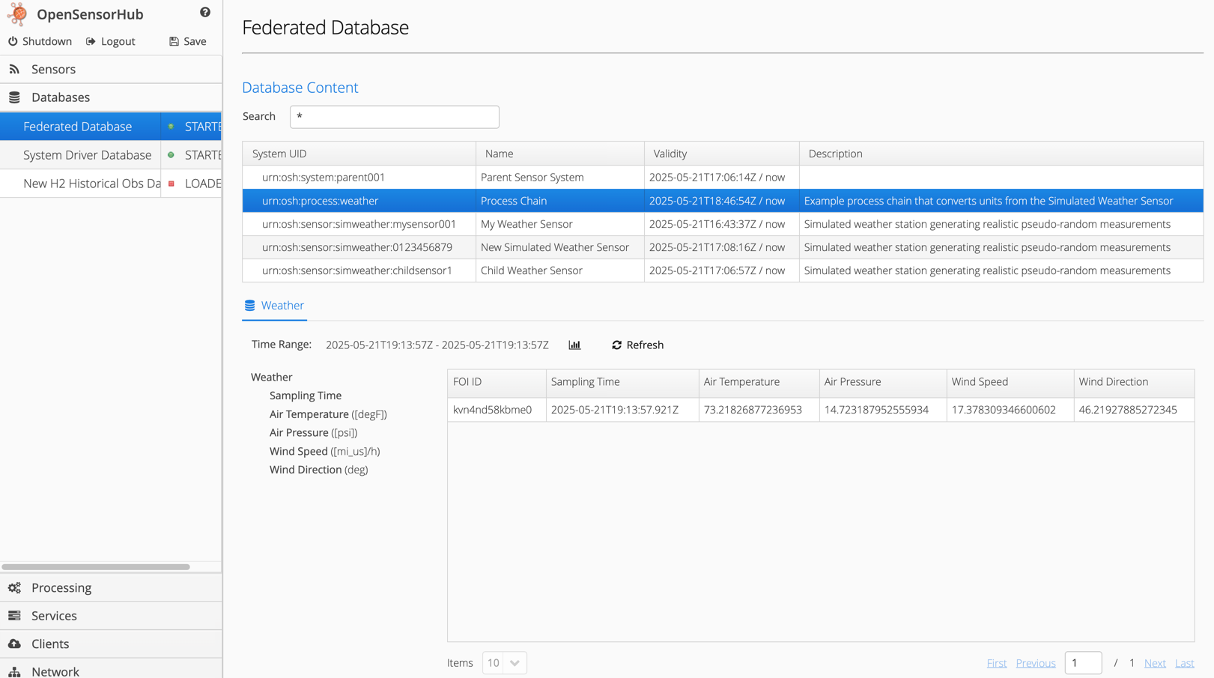Click the Shutdown power icon
1214x678 pixels.
click(13, 41)
